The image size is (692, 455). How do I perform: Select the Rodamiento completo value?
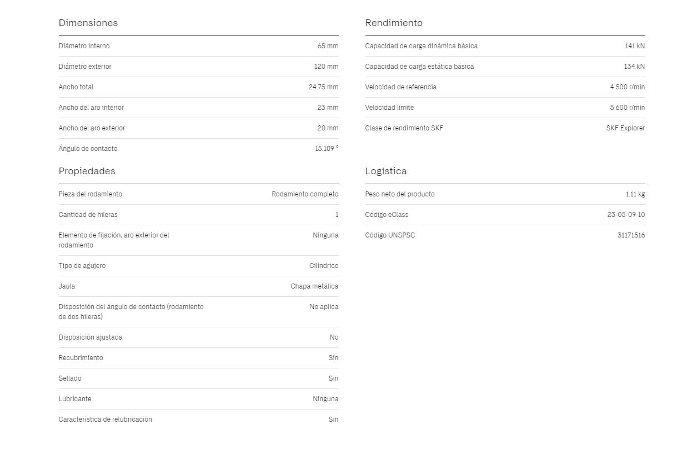[305, 194]
